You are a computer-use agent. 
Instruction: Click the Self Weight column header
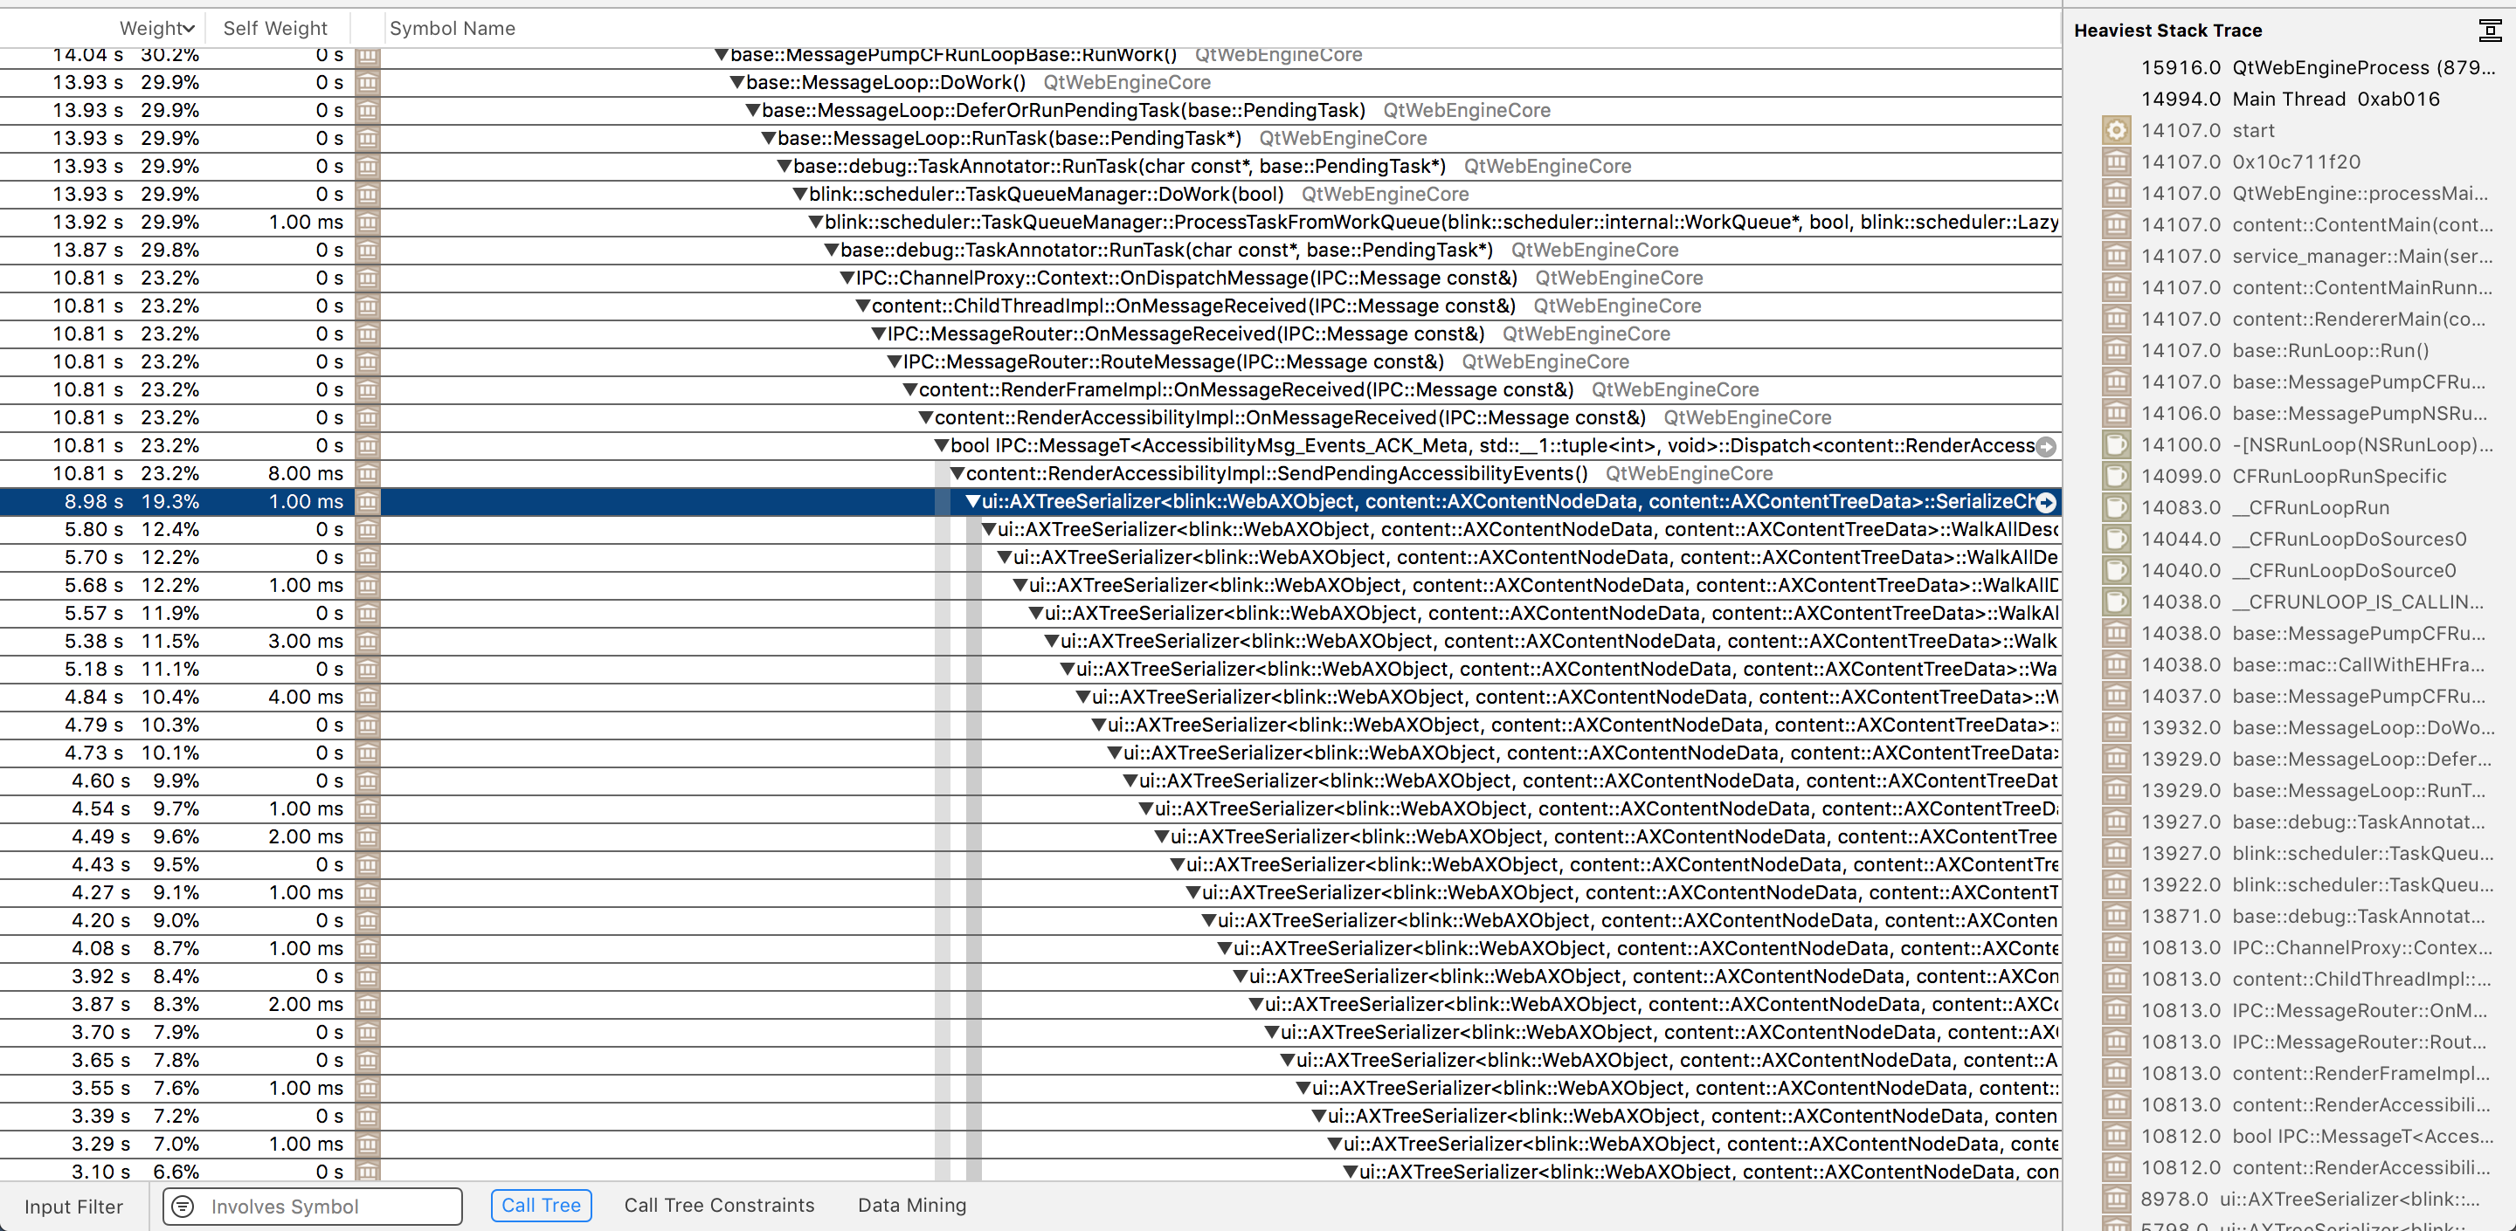coord(275,28)
